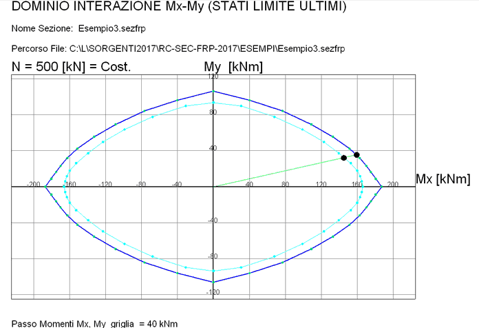This screenshot has width=479, height=328.
Task: Click the -80 tick label on the My axis
Action: (212, 256)
